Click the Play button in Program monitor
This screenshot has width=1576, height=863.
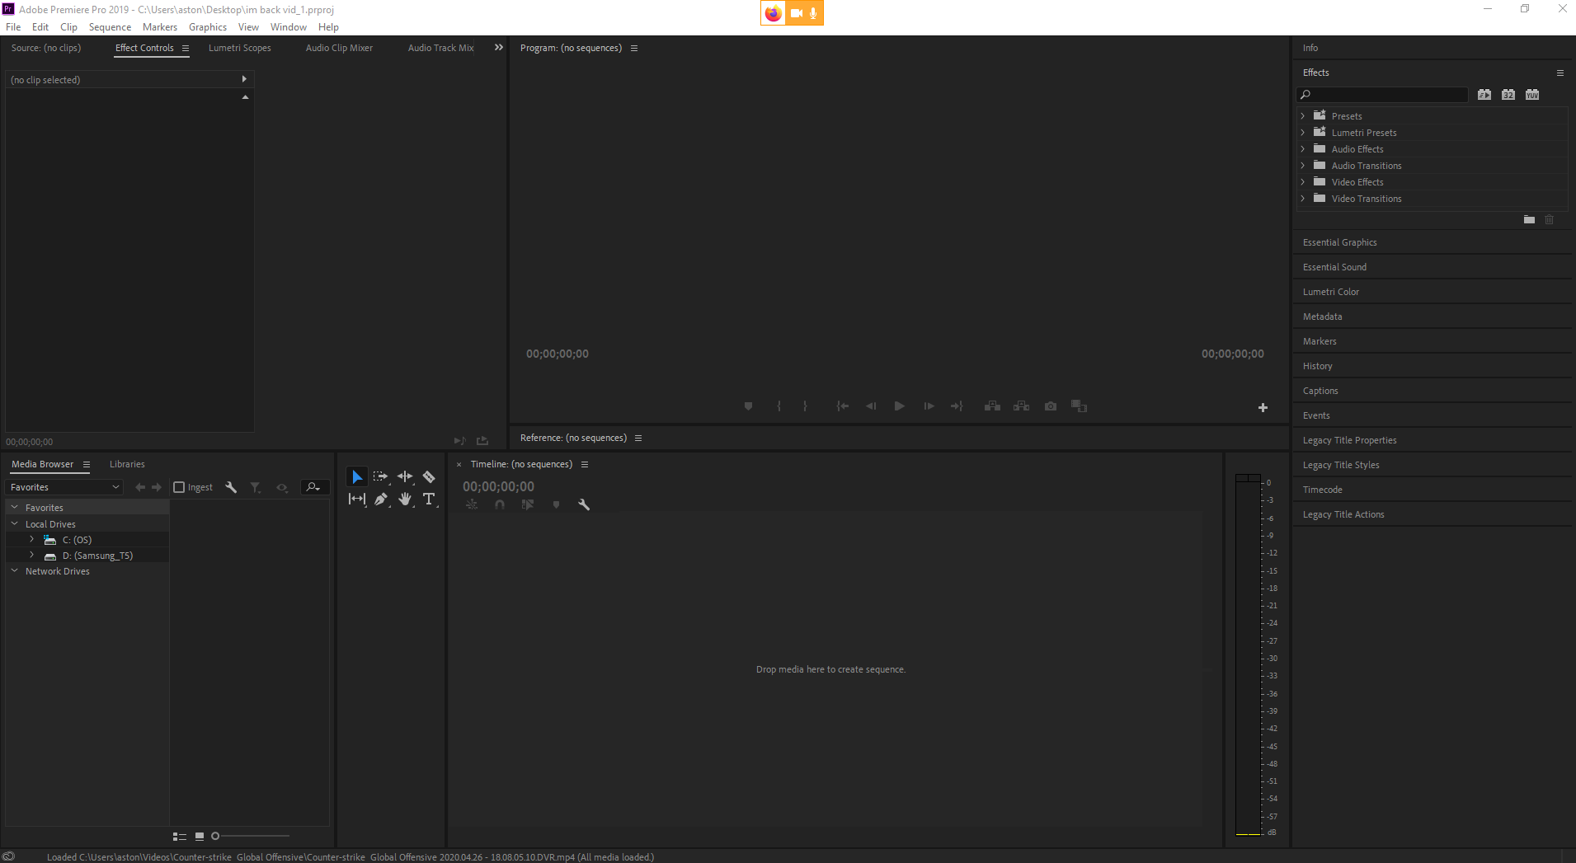899,406
